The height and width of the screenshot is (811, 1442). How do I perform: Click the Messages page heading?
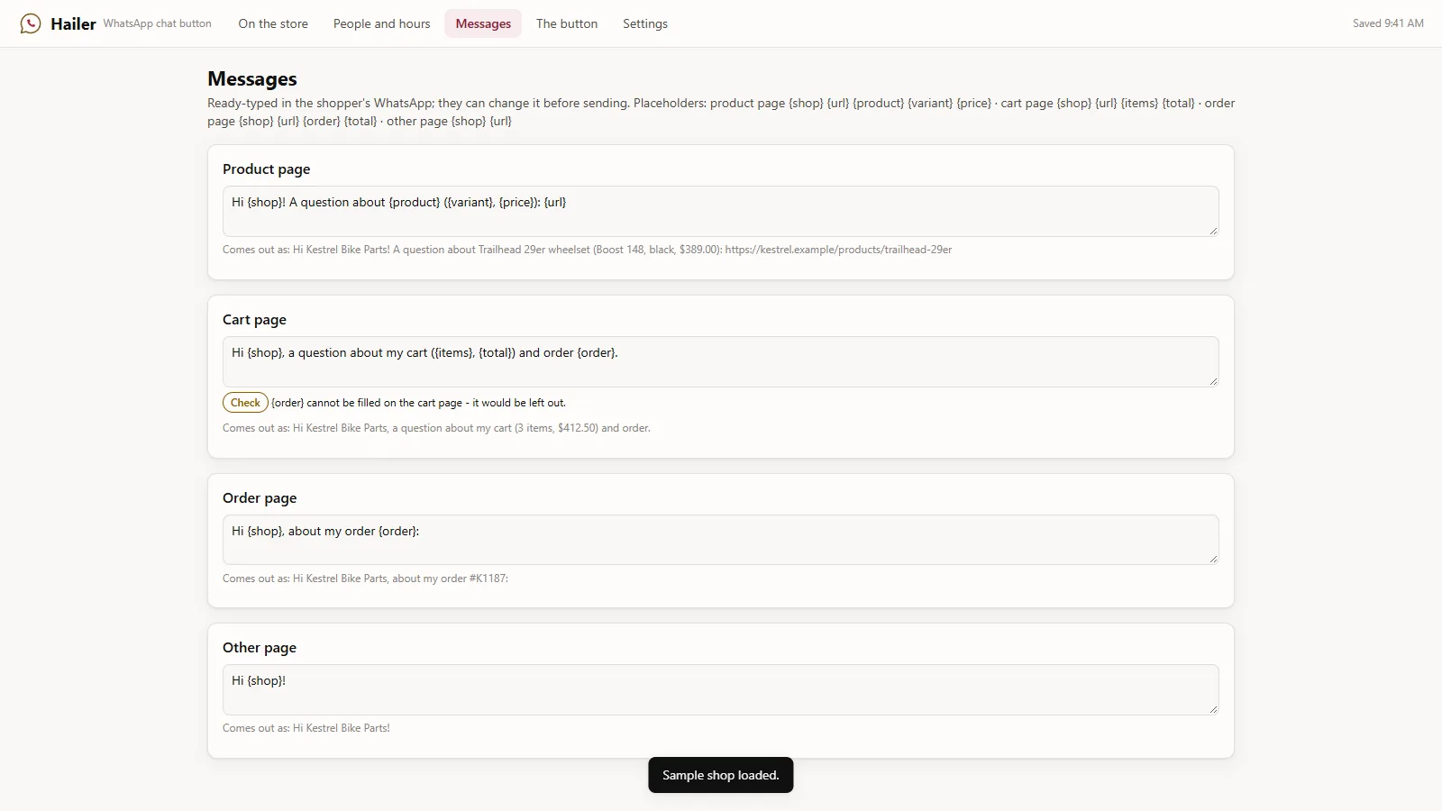[x=252, y=79]
